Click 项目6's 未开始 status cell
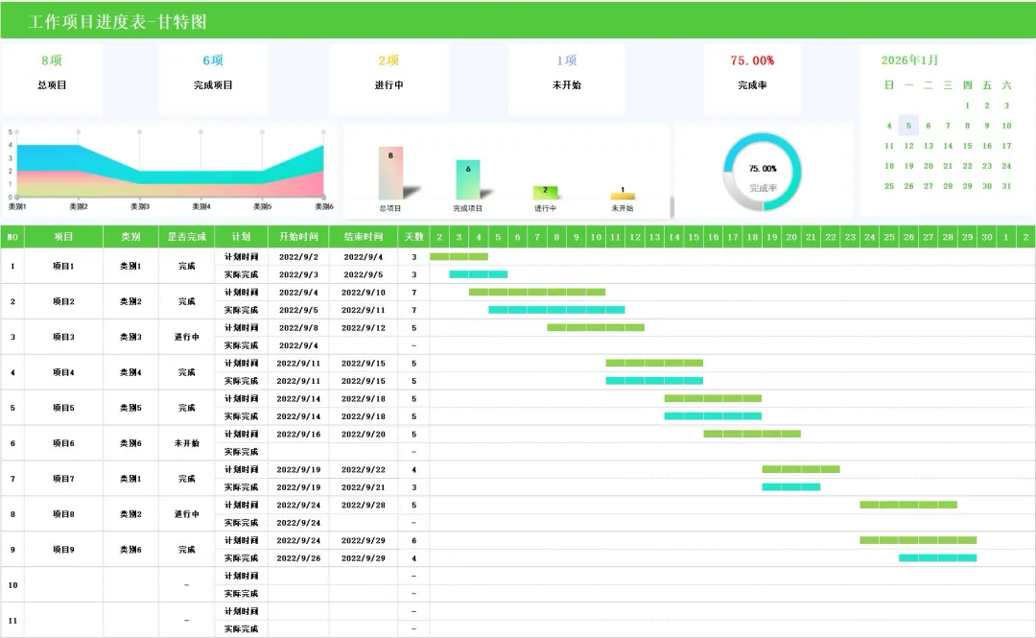1036x638 pixels. click(x=186, y=443)
